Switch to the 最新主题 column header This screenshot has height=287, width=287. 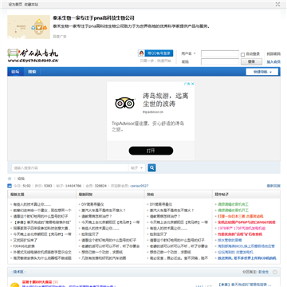point(18,195)
